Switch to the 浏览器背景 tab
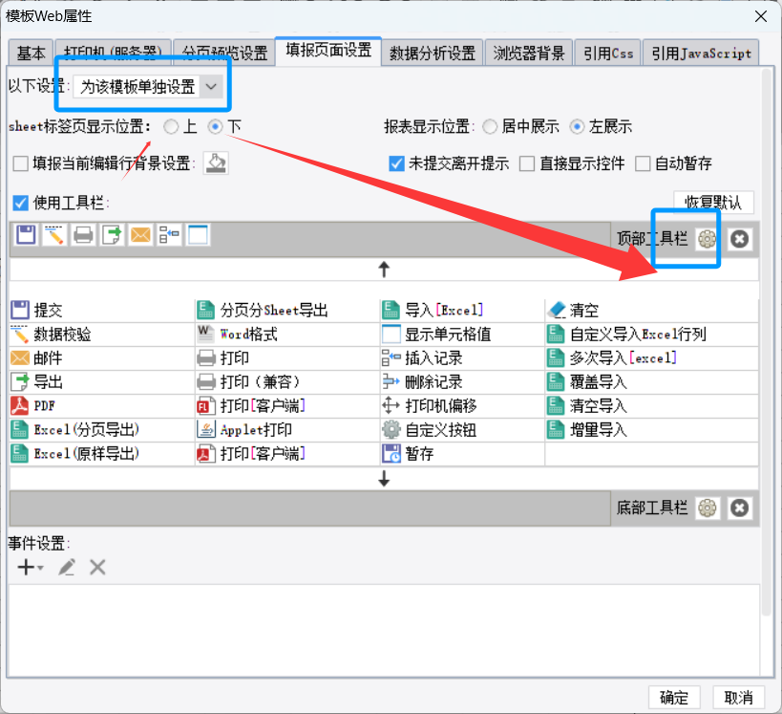Image resolution: width=782 pixels, height=714 pixels. [529, 53]
